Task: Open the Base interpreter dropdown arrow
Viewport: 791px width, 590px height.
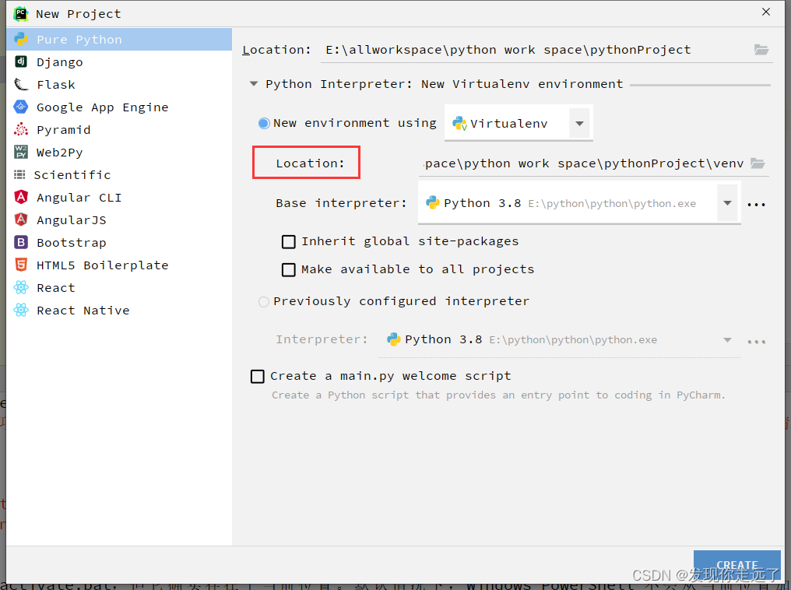Action: [727, 202]
